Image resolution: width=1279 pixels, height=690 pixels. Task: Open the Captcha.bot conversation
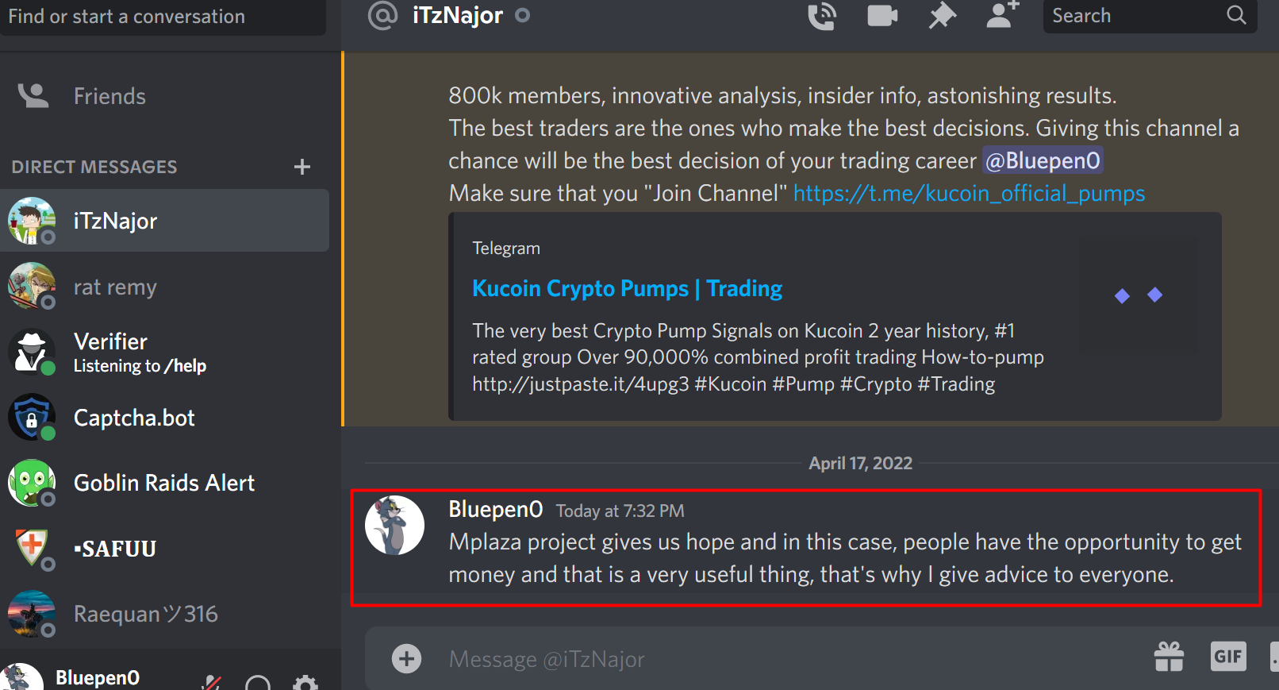click(164, 418)
